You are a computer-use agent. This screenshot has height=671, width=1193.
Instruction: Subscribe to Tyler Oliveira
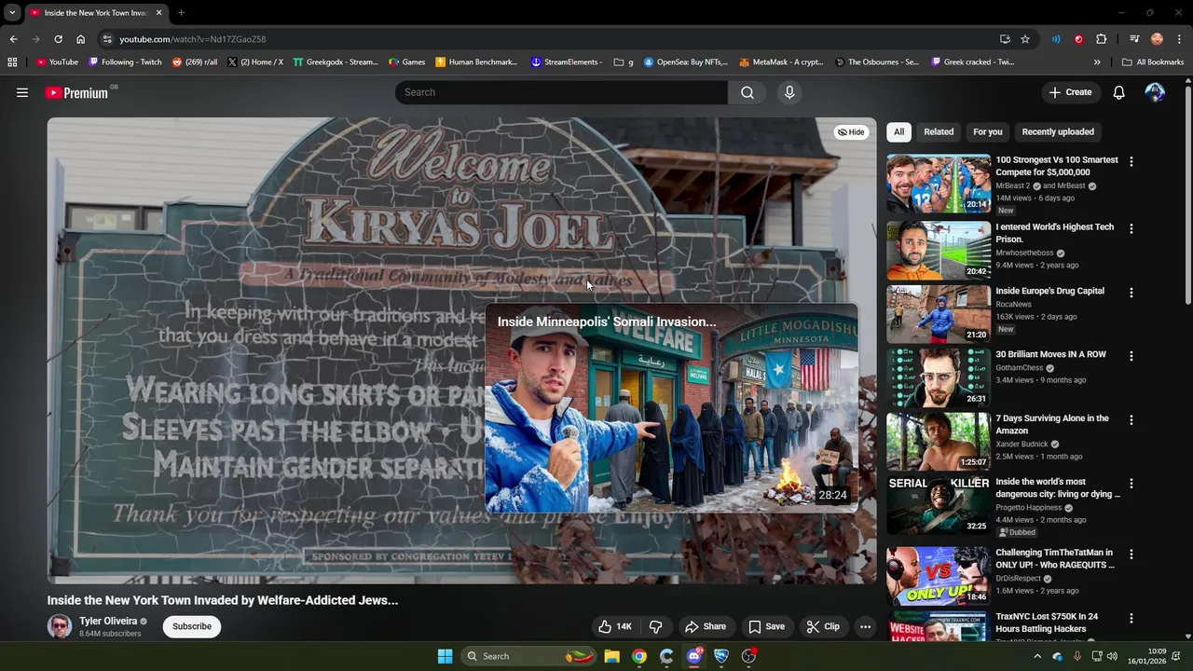[191, 626]
